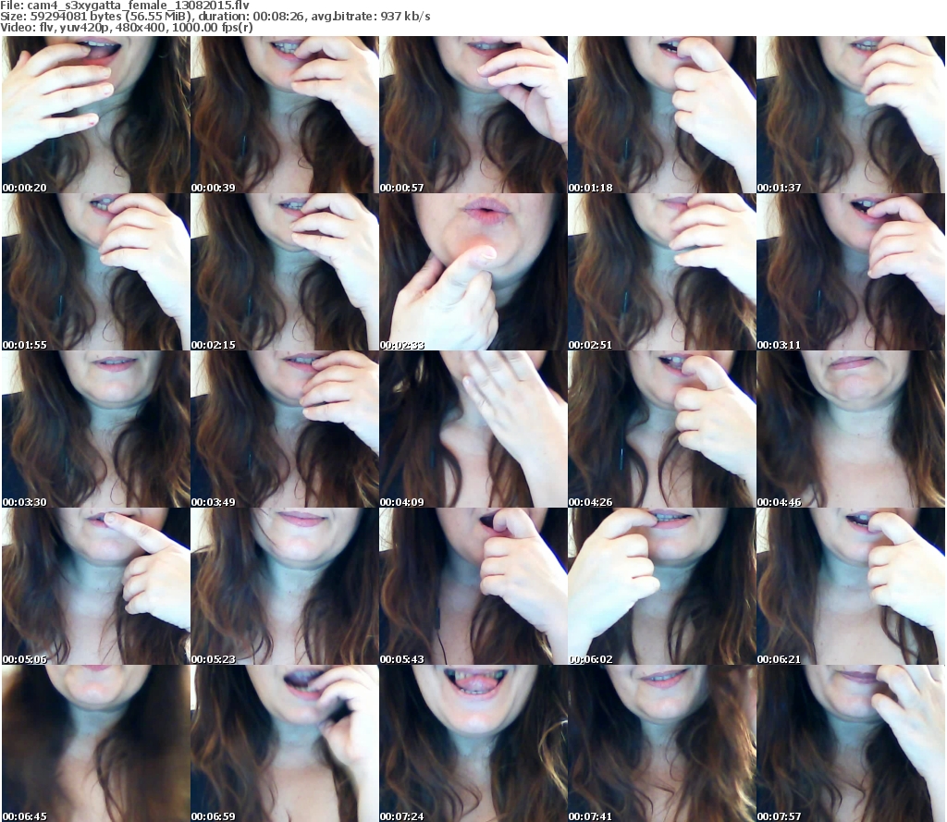Select the thumbnail timestamped 00:04:09
This screenshot has width=947, height=822.
point(473,429)
